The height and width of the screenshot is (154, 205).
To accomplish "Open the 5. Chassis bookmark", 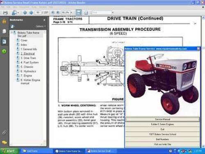I will [x=27, y=67].
